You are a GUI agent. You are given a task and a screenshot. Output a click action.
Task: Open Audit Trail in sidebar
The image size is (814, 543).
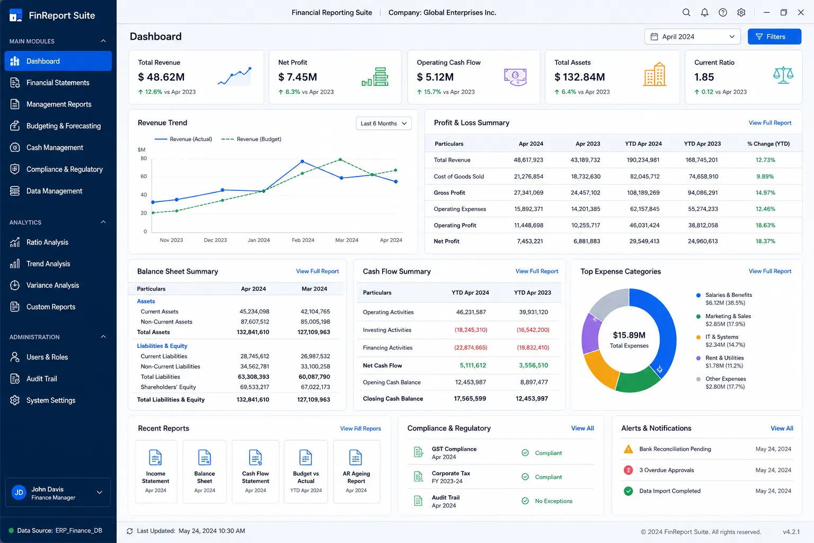coord(58,379)
